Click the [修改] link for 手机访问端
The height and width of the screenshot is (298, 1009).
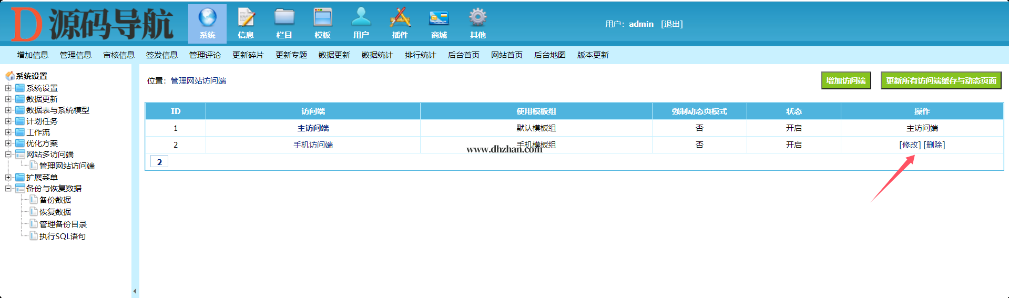pos(910,145)
